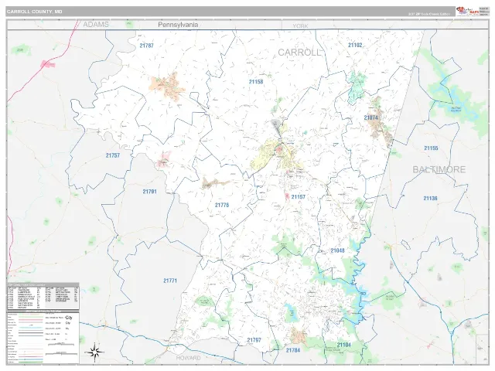Click the ZIP code label 21797

pos(254,340)
